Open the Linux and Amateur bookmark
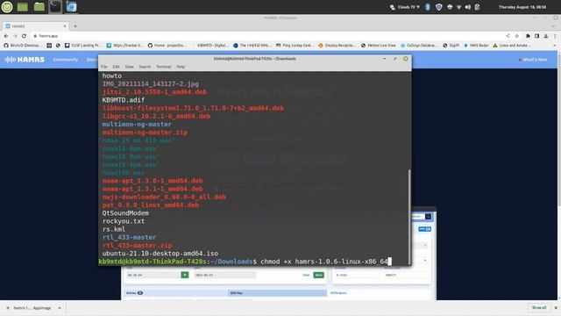This screenshot has width=561, height=316. coord(512,46)
